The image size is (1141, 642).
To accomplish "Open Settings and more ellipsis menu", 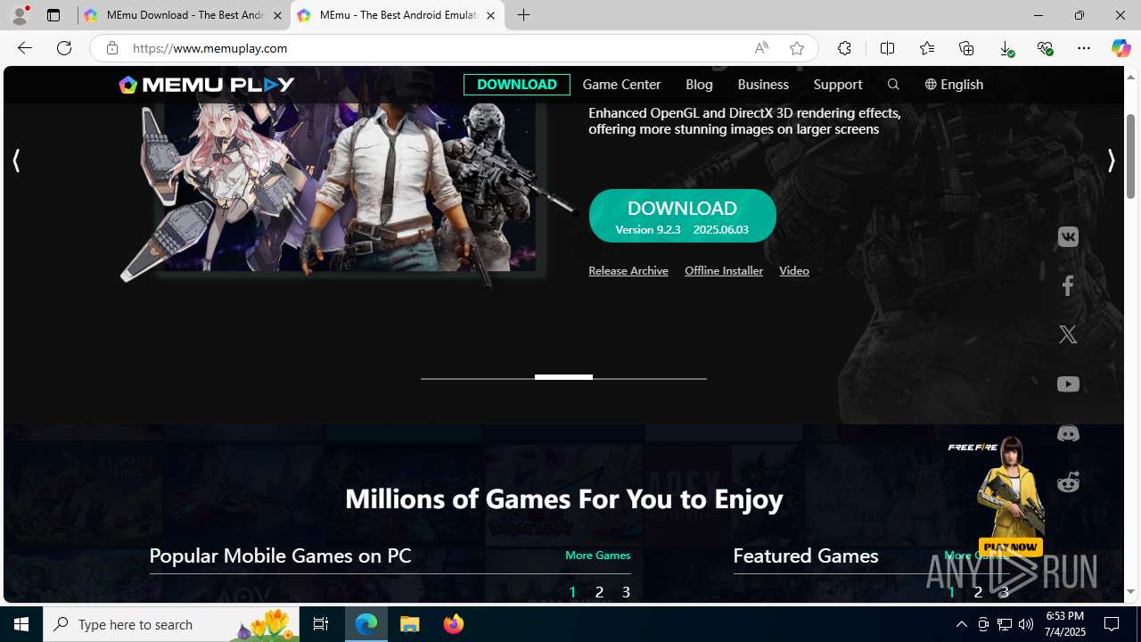I will pos(1084,48).
